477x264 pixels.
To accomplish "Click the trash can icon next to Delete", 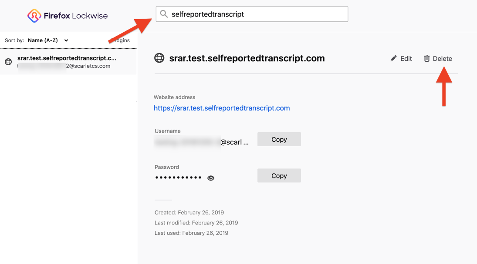I will click(427, 58).
